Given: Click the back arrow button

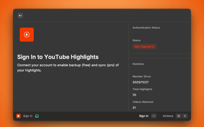Looking at the screenshot, I should (20, 15).
